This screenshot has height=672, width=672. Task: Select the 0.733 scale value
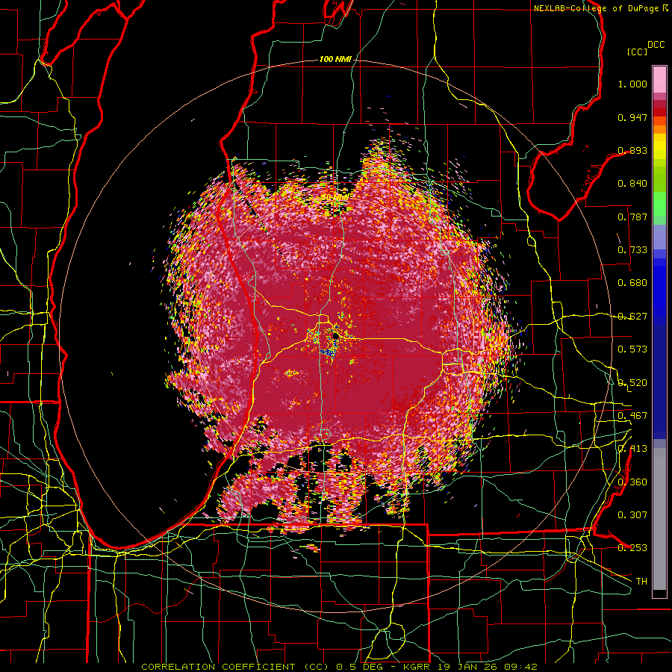(x=632, y=250)
